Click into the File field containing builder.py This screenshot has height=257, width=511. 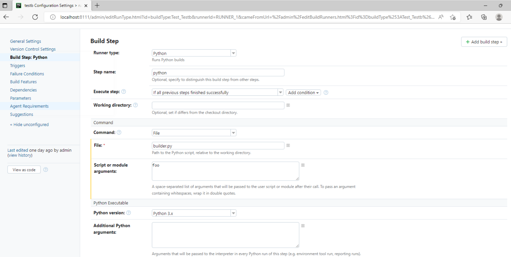[218, 146]
